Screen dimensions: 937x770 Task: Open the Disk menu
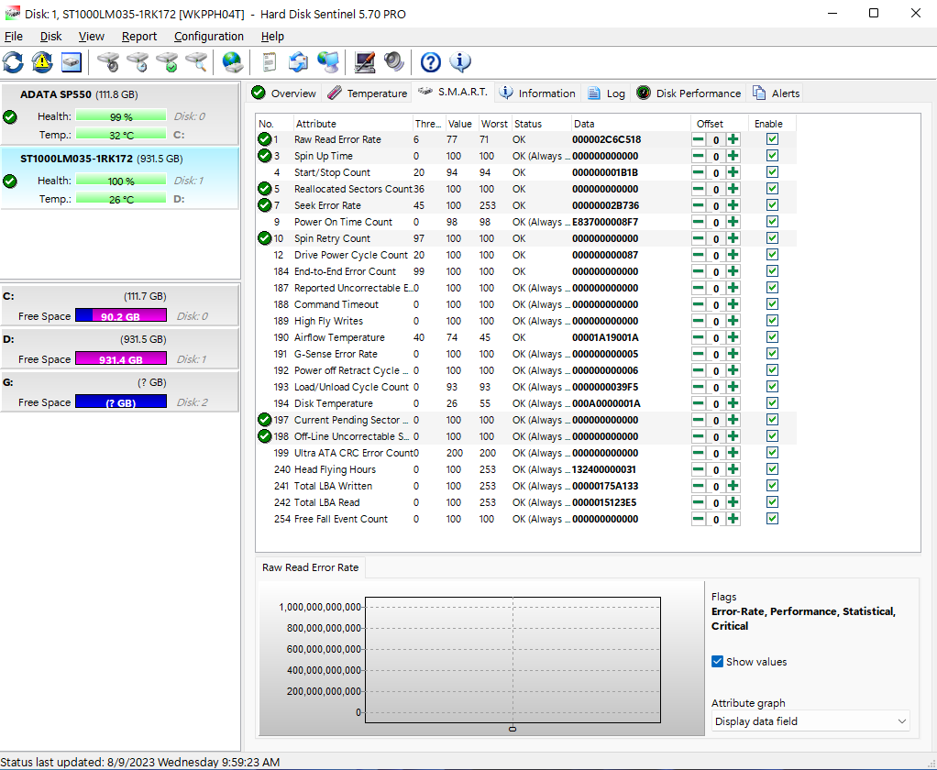[50, 37]
